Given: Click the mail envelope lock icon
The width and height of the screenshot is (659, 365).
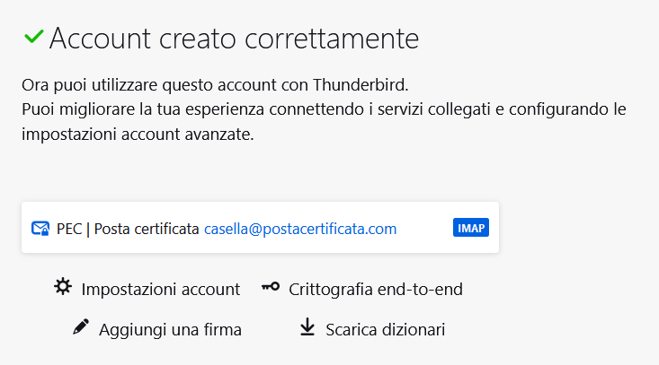Looking at the screenshot, I should (x=40, y=229).
